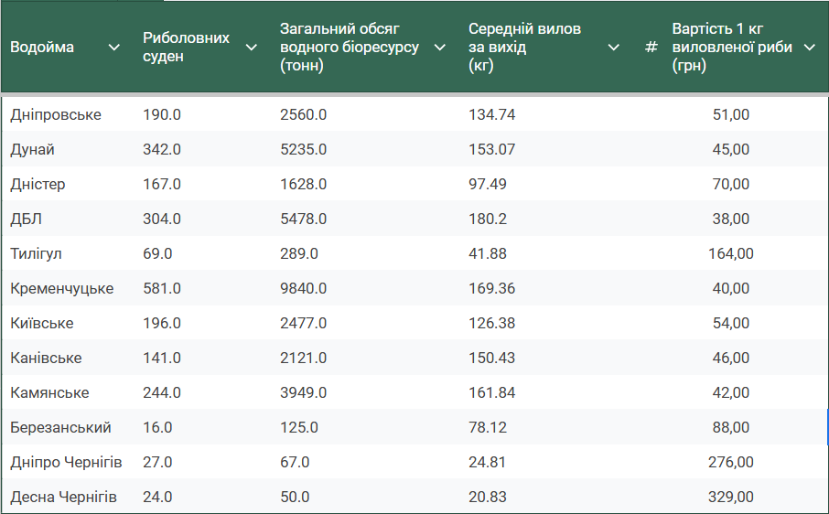The width and height of the screenshot is (829, 514).
Task: Expand the Вартість 1 кг виловленої риби chevron
Action: [x=809, y=48]
